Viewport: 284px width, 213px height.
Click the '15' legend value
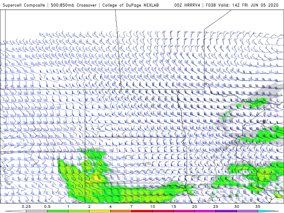[174, 207]
